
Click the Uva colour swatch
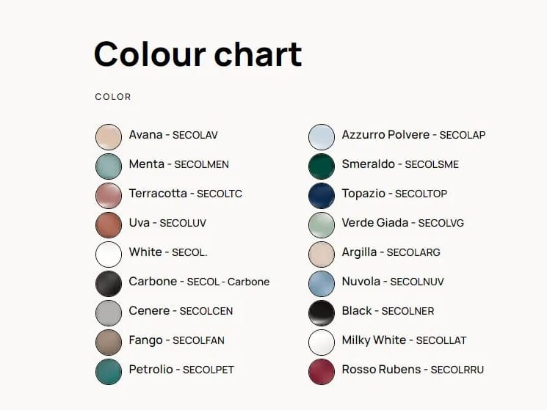tap(108, 225)
